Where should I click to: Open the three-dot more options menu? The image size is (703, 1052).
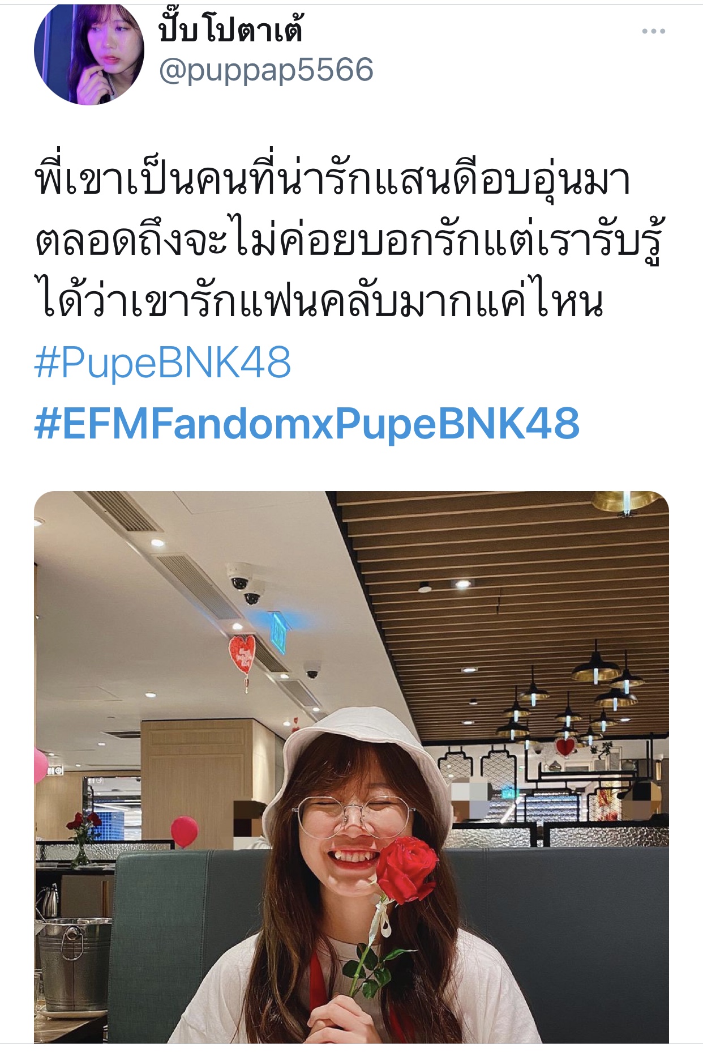[653, 32]
